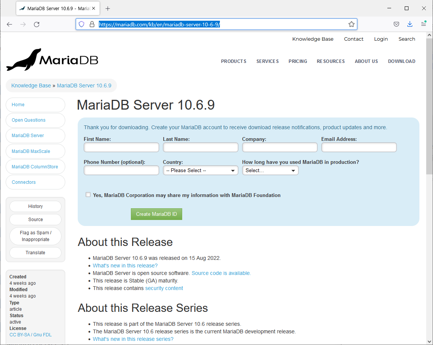Click the browser forward arrow
Image resolution: width=433 pixels, height=345 pixels.
pos(23,24)
